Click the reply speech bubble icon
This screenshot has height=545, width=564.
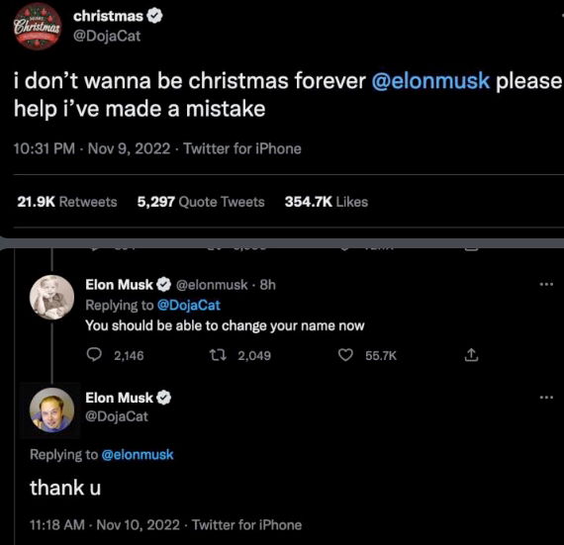tap(94, 355)
